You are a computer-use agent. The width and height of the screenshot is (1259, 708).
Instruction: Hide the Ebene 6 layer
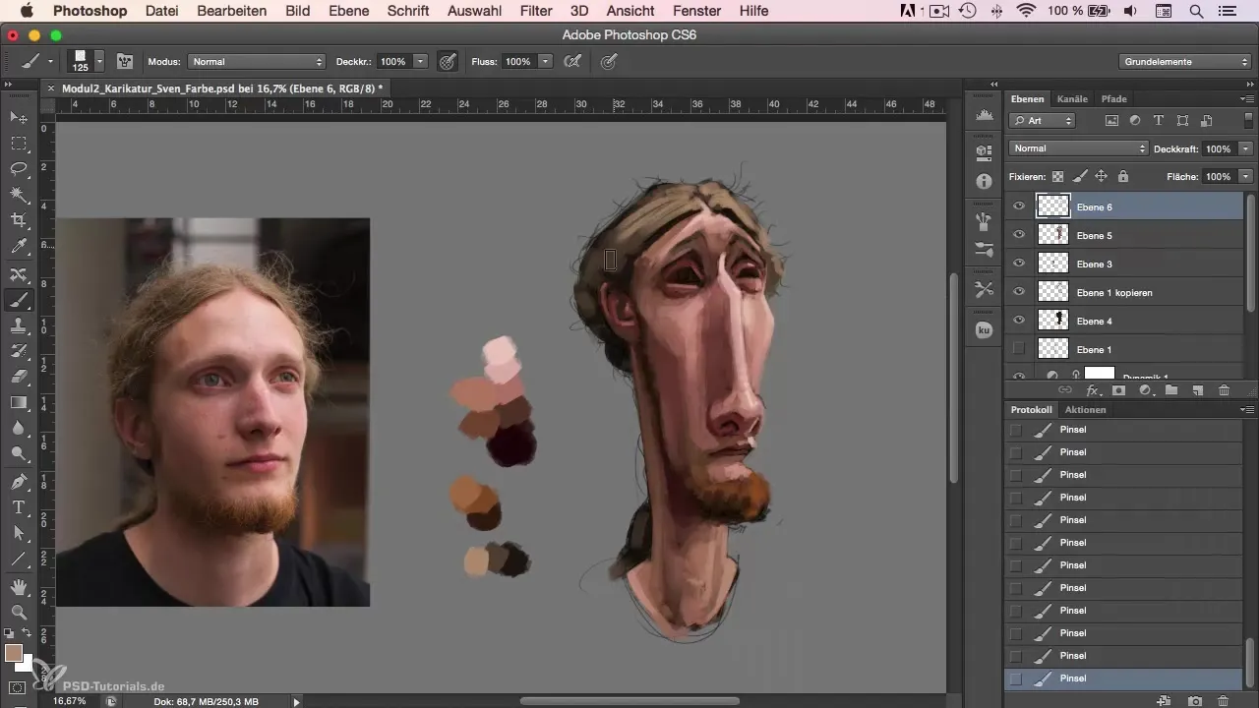(x=1019, y=206)
